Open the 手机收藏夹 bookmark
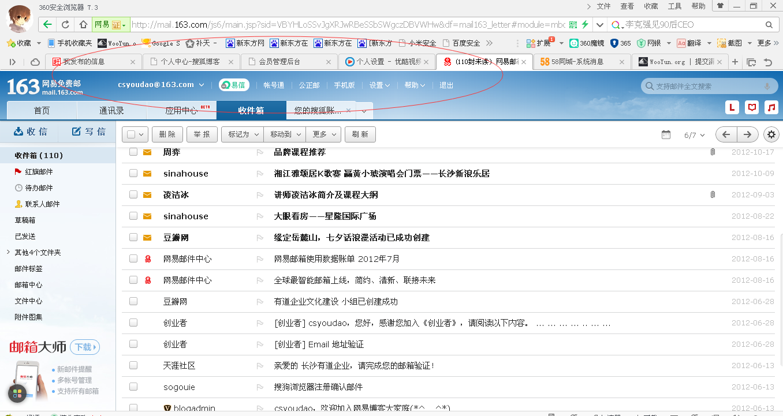The height and width of the screenshot is (416, 783). tap(69, 43)
